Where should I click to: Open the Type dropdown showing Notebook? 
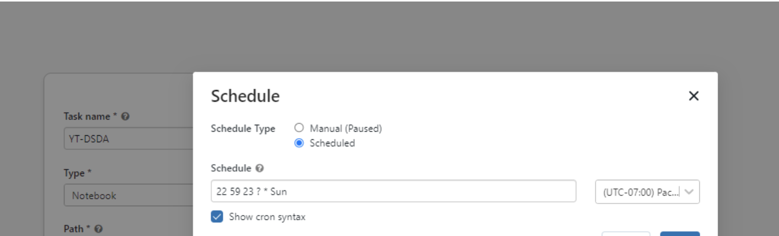click(128, 195)
